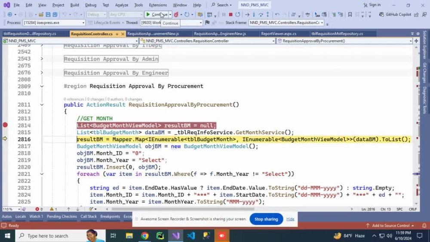Click the yellow warning count indicator
Screen dimensions: 430x242
point(53,209)
